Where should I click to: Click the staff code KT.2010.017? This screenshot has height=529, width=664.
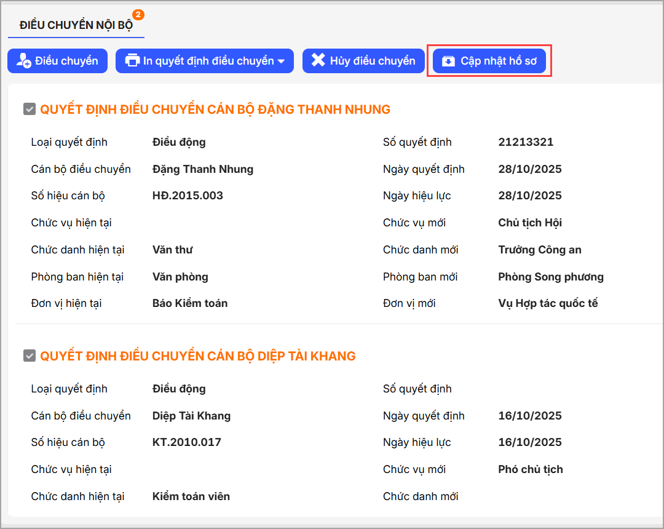186,442
